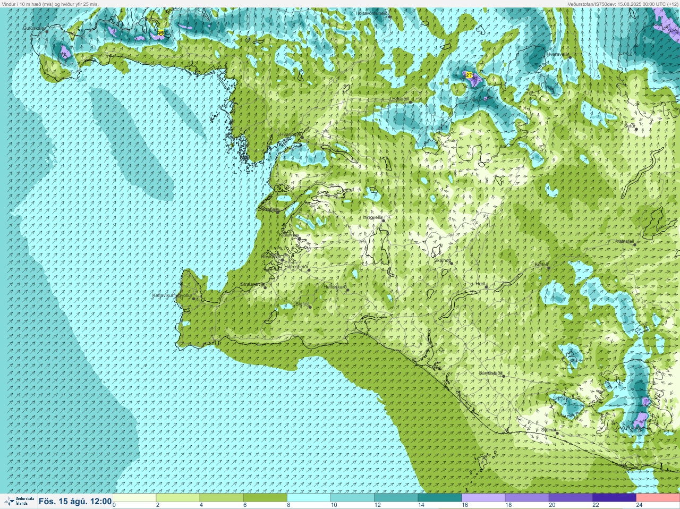Image resolution: width=680 pixels, height=509 pixels.
Task: Click the Hveravellir place label
Action: click(558, 54)
